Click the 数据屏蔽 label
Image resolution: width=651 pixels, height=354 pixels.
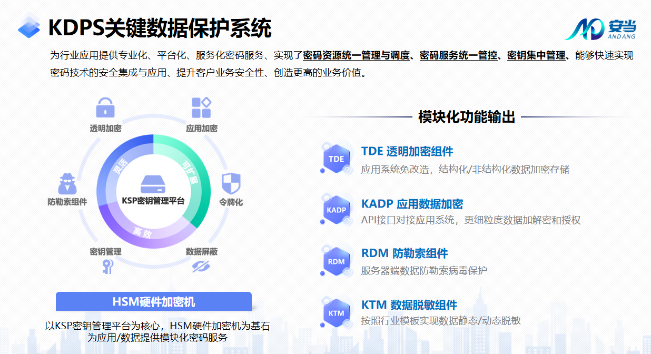click(x=202, y=252)
